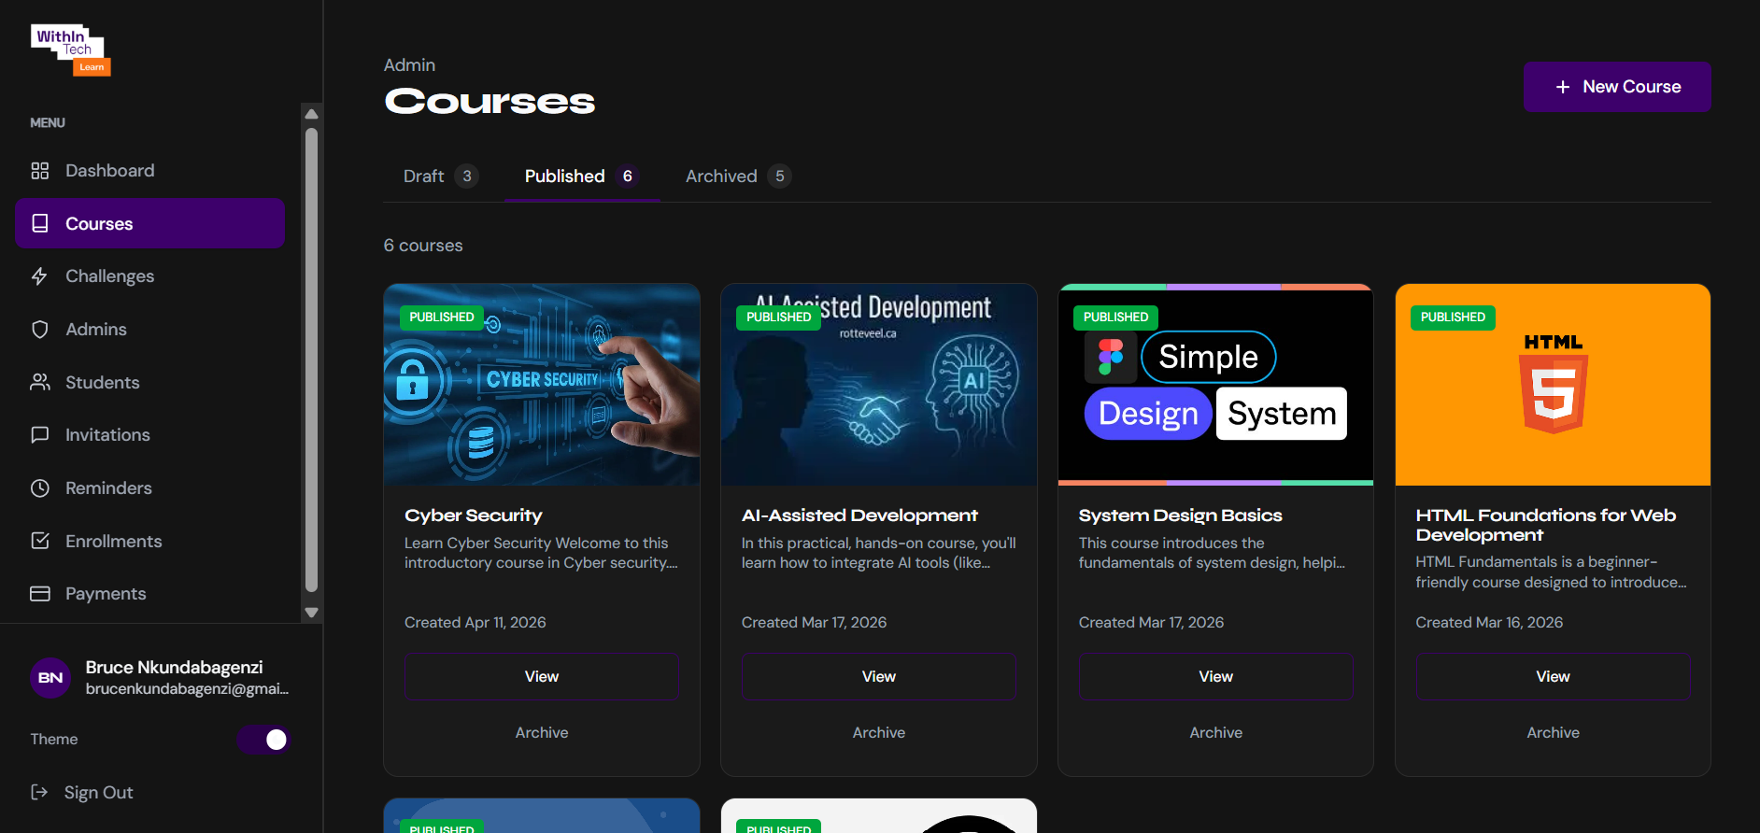Click 'HTML Foundations for Web Development' title
Viewport: 1760px width, 833px height.
point(1546,525)
